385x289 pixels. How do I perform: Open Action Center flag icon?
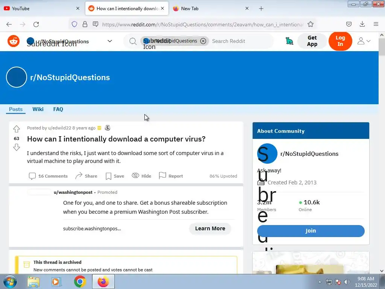click(338, 282)
